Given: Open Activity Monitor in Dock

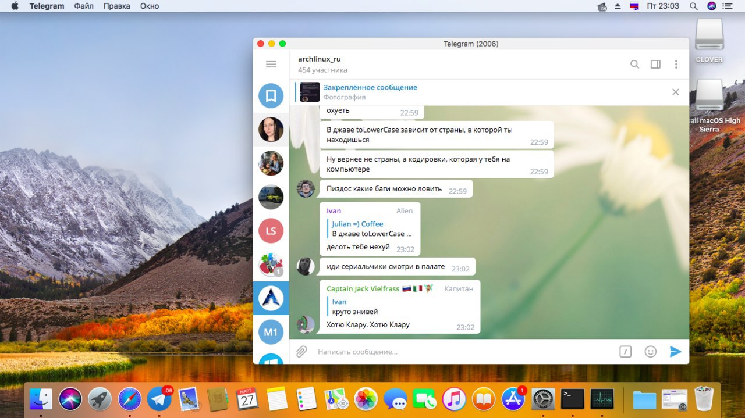Looking at the screenshot, I should tap(602, 399).
